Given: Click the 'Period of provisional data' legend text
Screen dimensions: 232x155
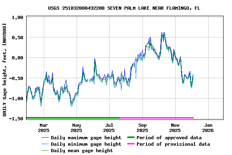Looking at the screenshot, I should pyautogui.click(x=173, y=144).
